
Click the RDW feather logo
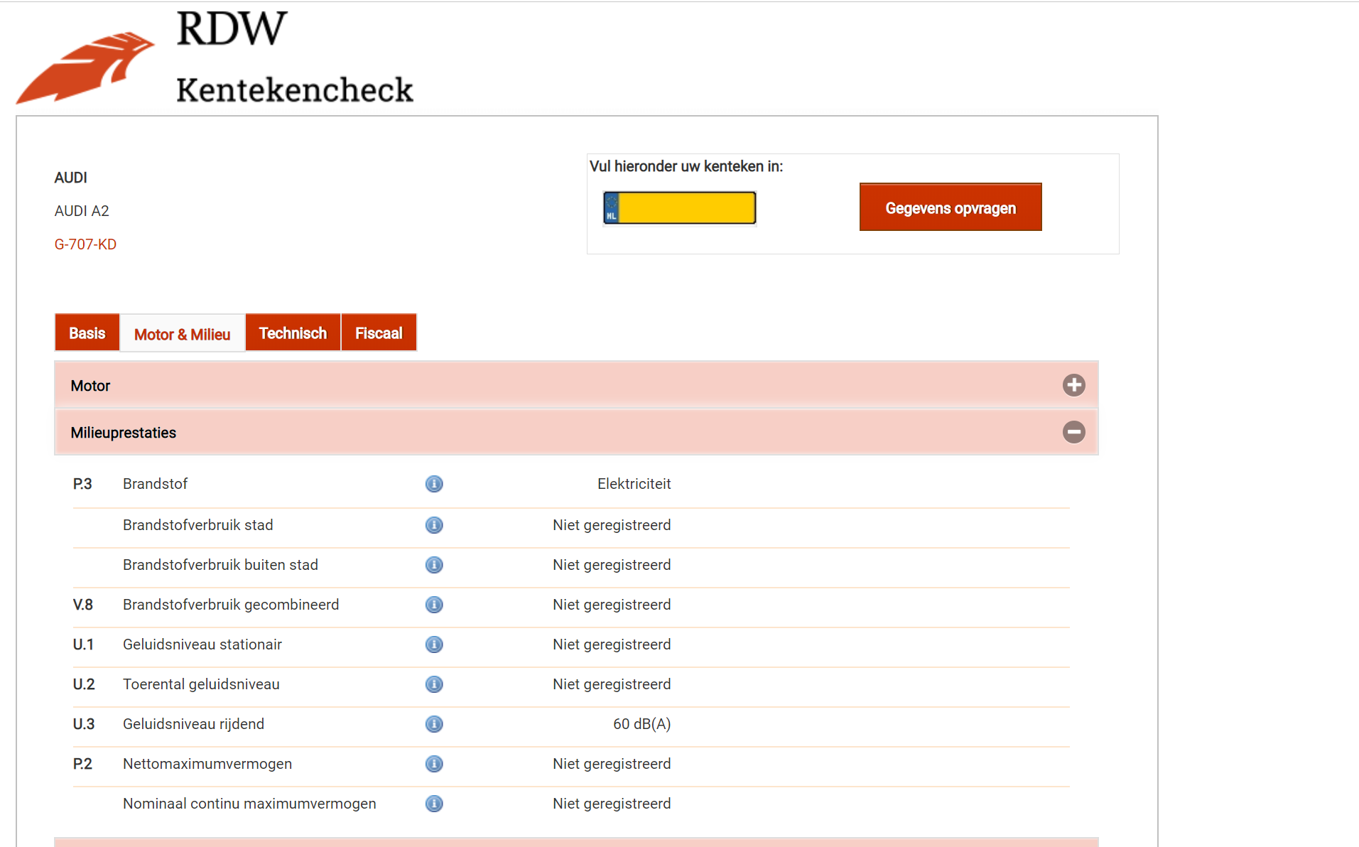tap(85, 68)
